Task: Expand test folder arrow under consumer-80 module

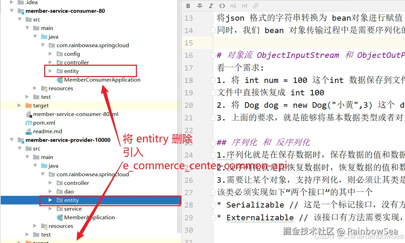Action: pyautogui.click(x=27, y=97)
